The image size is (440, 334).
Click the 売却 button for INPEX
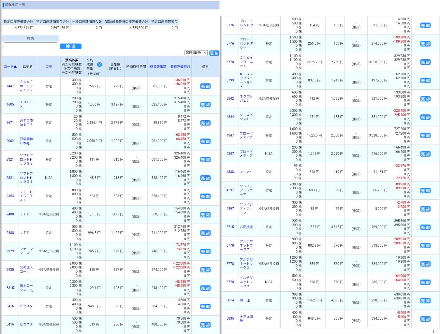click(205, 105)
